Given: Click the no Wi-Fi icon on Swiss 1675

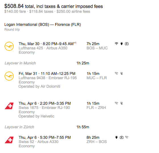Looking at the screenshot, I should 116,103.
